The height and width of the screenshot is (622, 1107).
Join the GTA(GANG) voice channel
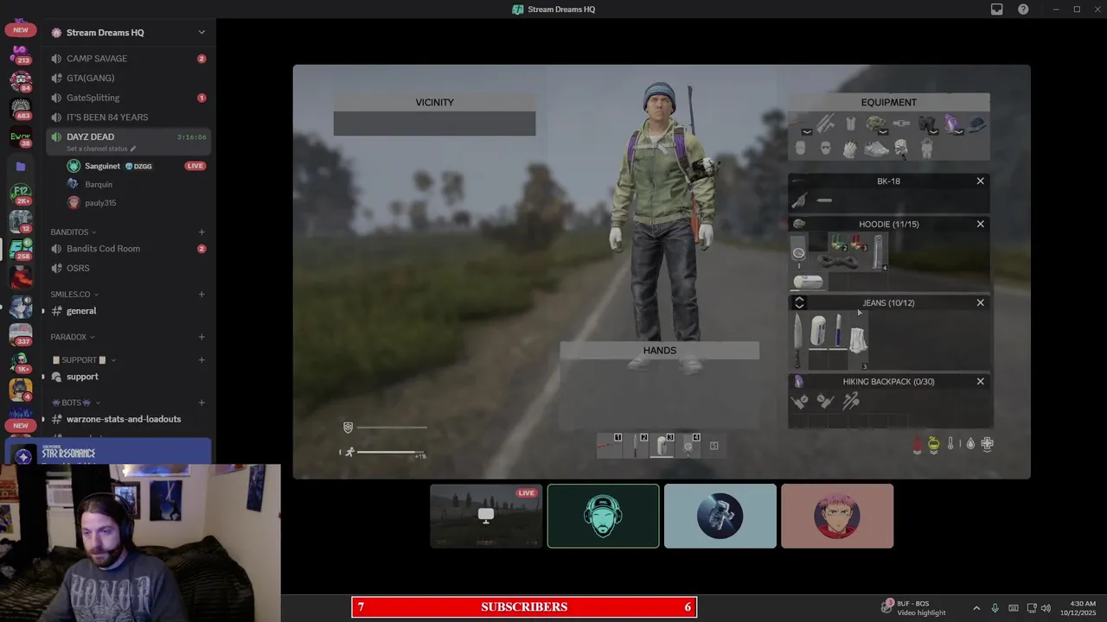(129, 79)
